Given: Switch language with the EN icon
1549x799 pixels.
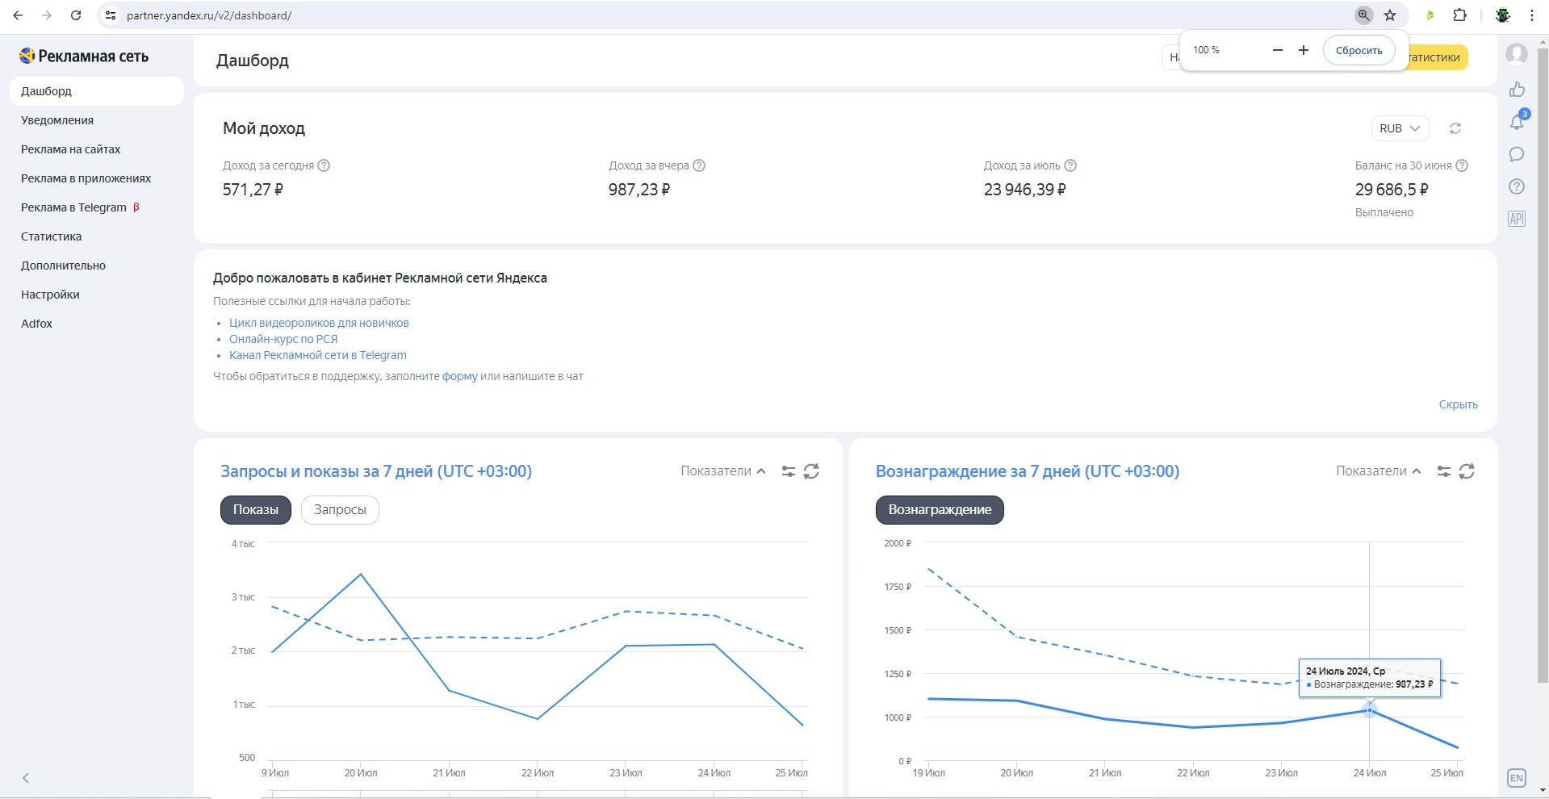Looking at the screenshot, I should point(1517,778).
